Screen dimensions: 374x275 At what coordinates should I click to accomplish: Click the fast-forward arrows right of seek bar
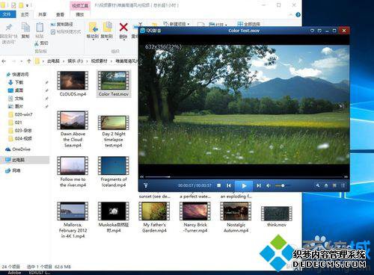point(346,177)
